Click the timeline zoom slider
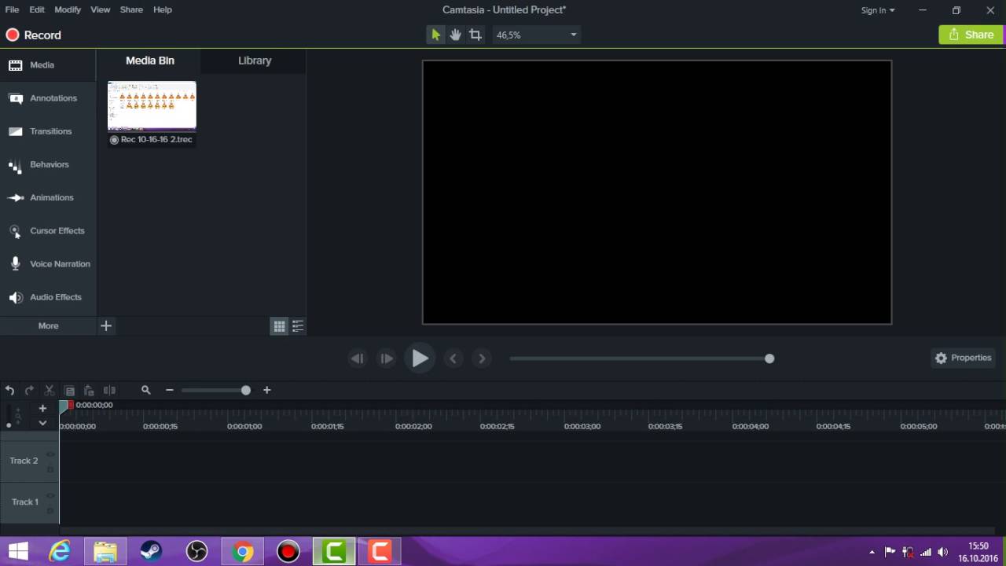 216,390
